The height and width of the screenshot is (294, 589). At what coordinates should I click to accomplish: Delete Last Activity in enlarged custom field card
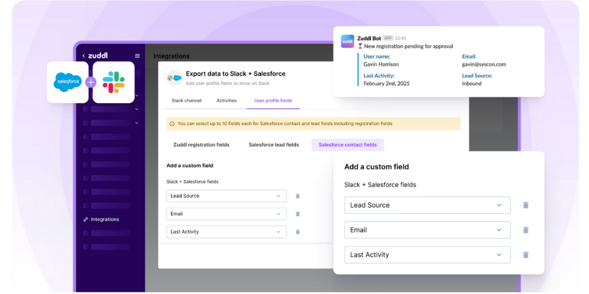tap(526, 255)
